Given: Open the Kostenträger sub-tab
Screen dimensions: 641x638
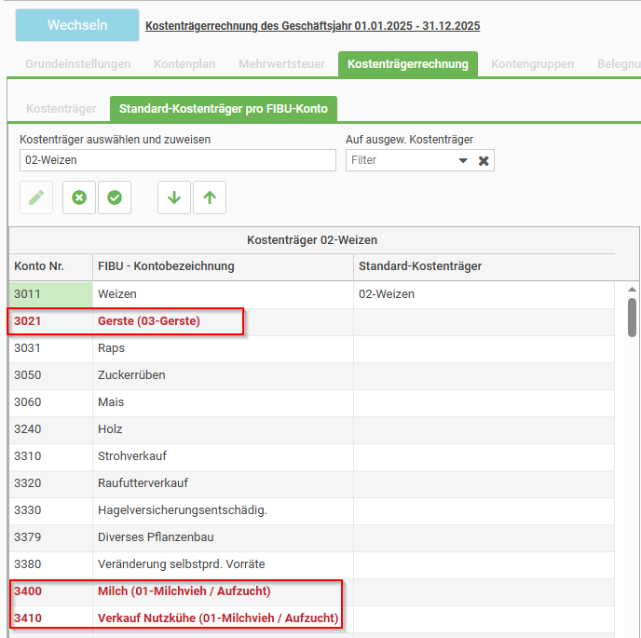Looking at the screenshot, I should (x=61, y=109).
